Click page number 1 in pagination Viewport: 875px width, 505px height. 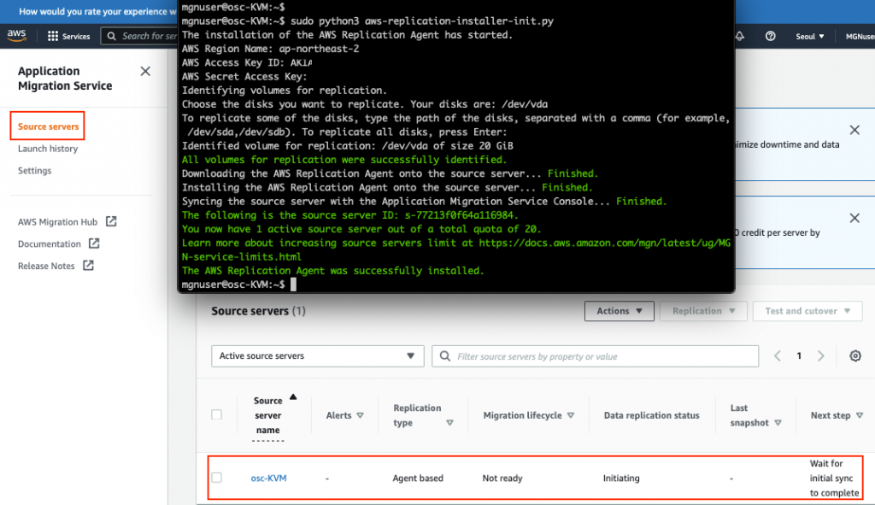pyautogui.click(x=799, y=356)
